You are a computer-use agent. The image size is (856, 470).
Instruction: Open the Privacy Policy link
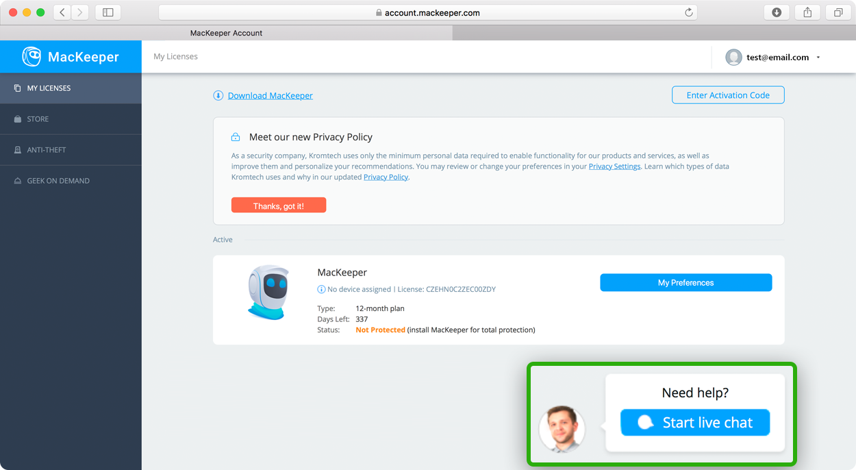pos(386,177)
